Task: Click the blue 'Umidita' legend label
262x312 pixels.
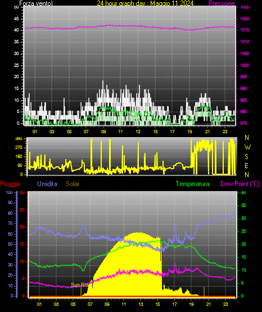Action: [x=47, y=184]
